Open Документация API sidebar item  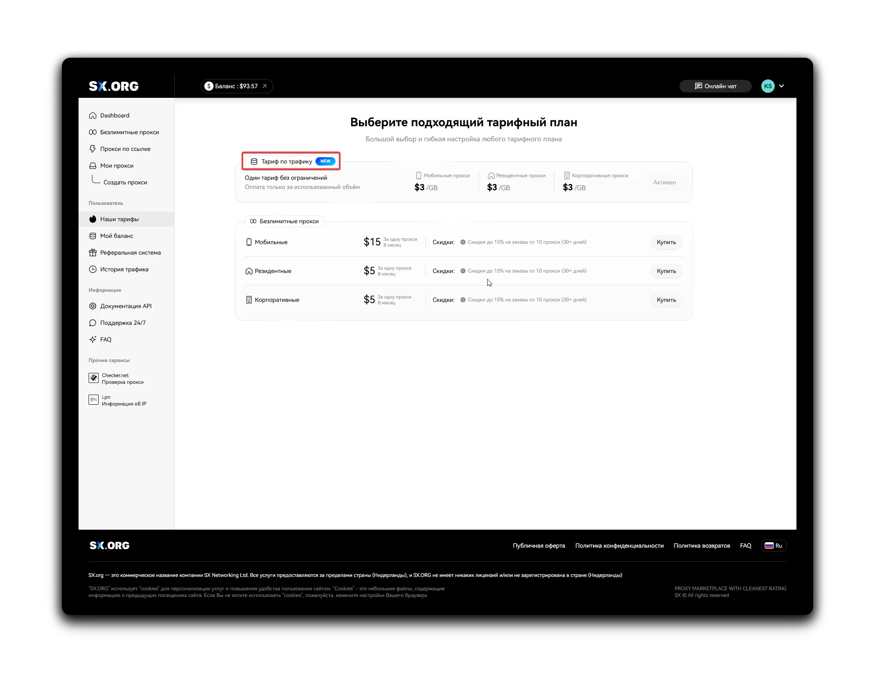126,306
